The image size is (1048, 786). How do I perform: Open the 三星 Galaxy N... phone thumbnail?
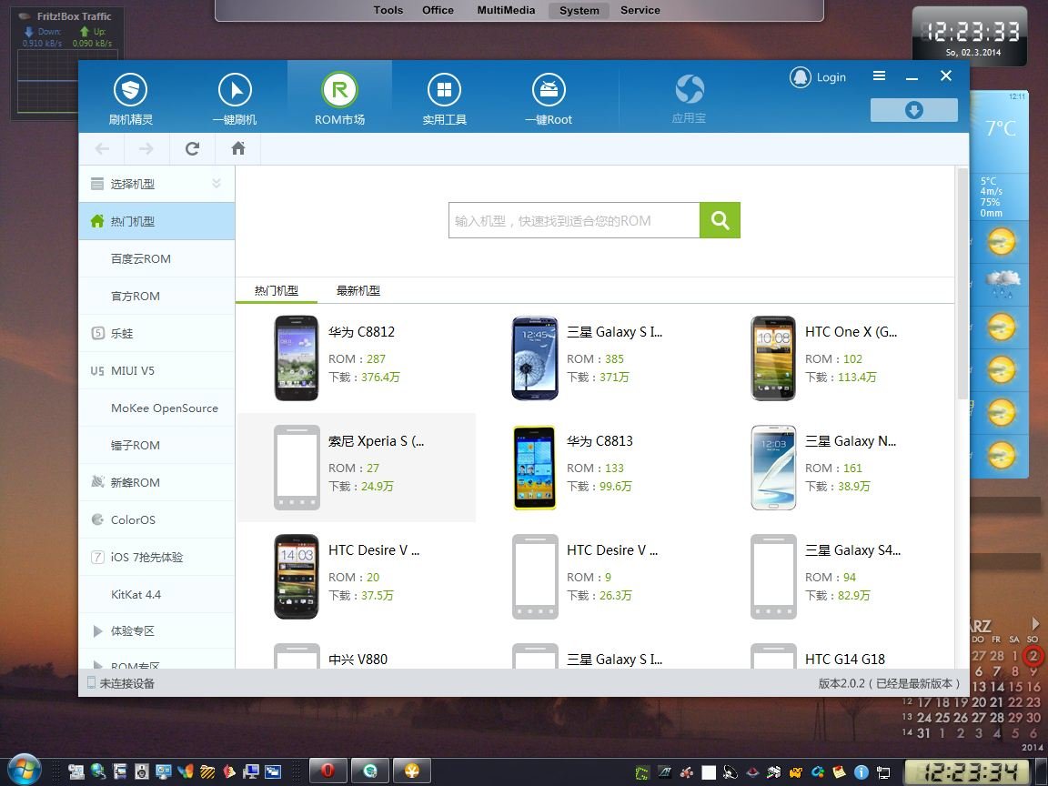(773, 468)
